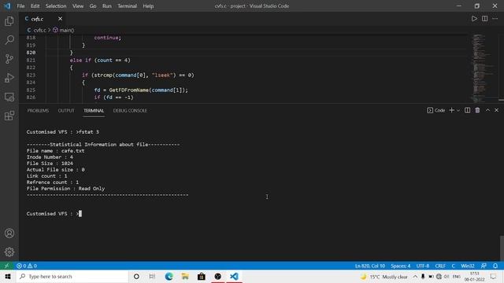This screenshot has height=283, width=504.
Task: Open the Edit menu
Action: 35,6
